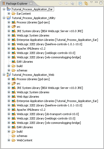Expand Web project's Process Libraries [jpd-jars]
The height and width of the screenshot is (149, 104).
coord(9,79)
